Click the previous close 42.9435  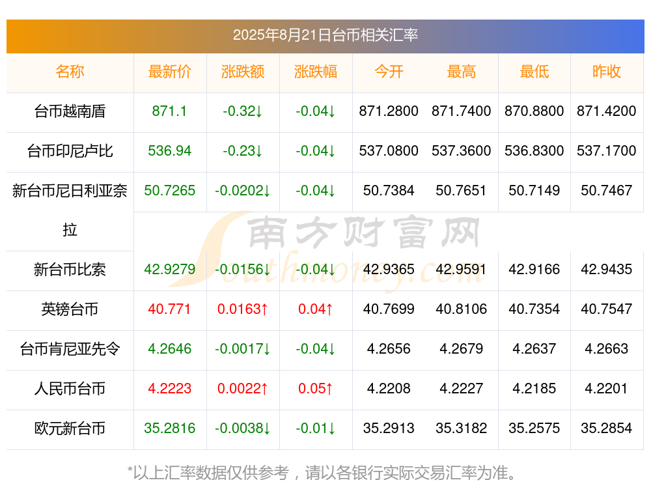click(607, 270)
